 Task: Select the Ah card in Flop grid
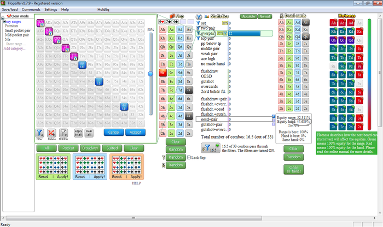click(x=163, y=29)
